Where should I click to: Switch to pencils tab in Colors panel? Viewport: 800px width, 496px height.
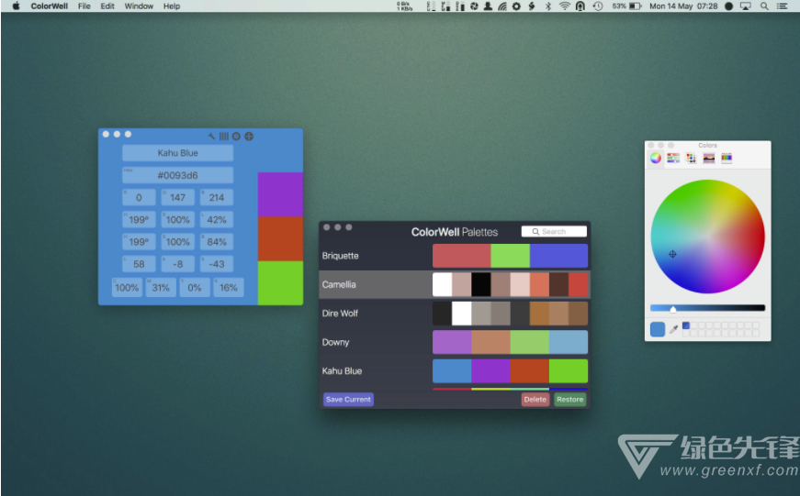coord(727,158)
